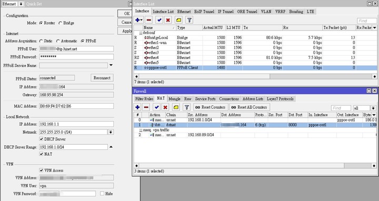Click Find field in Interface List
Viewport: 379px width, 201px height.
pos(367,21)
